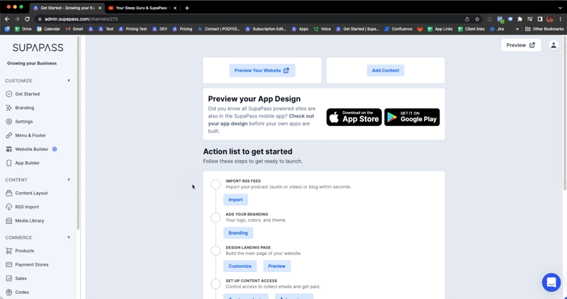Open the Confluence bookmark

[x=398, y=29]
